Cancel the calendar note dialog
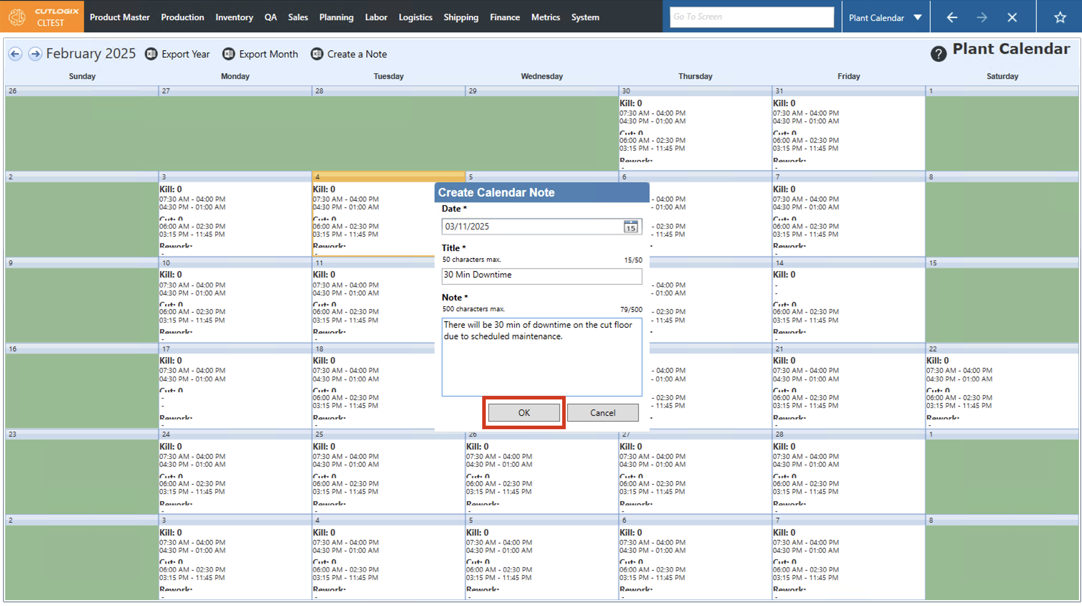The height and width of the screenshot is (606, 1082). pyautogui.click(x=602, y=413)
